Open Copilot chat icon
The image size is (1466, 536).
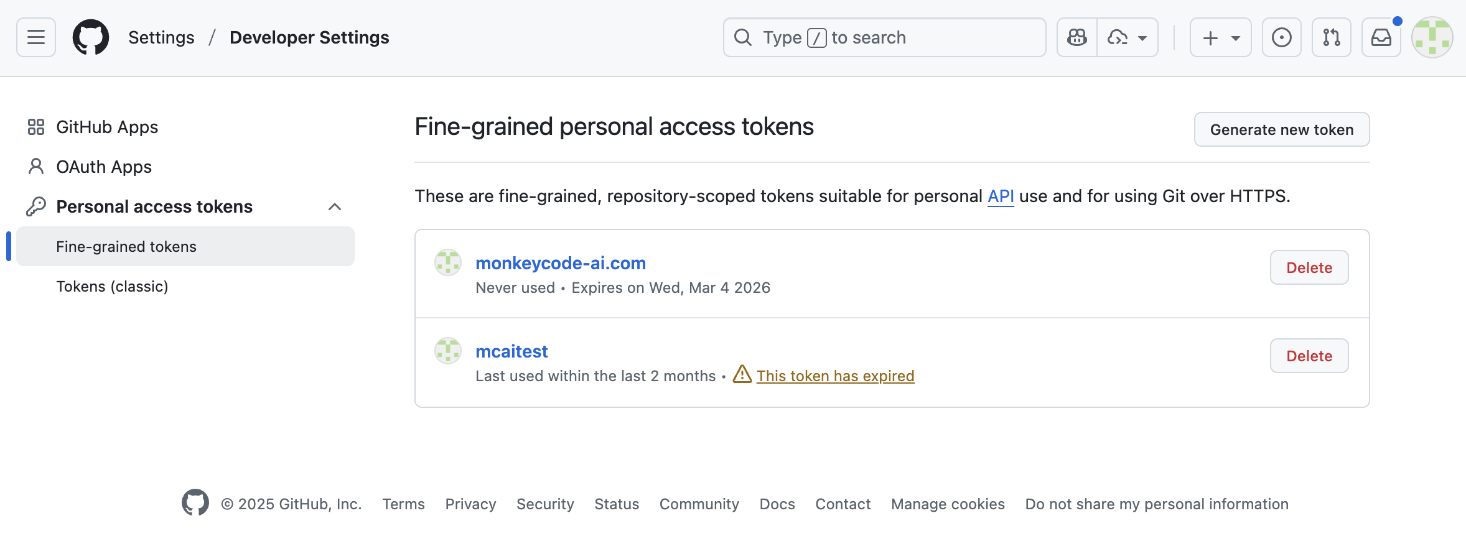pos(1077,37)
